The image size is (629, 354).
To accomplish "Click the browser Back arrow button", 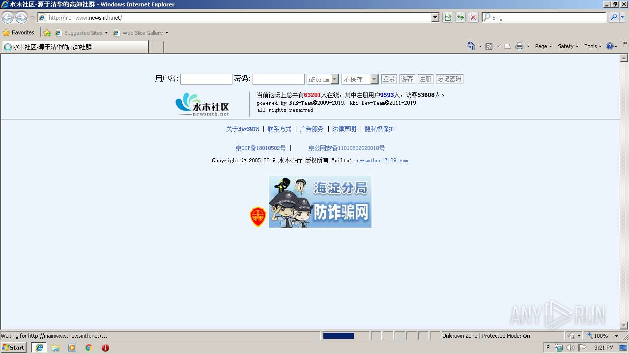I will [8, 18].
